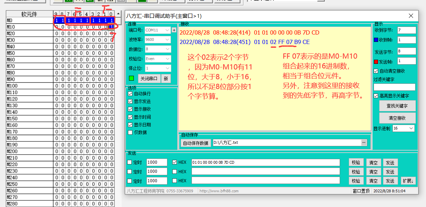This screenshot has width=426, height=207.
Task: Click the highlighted M10 bit 0 cell
Action: click(x=111, y=27)
